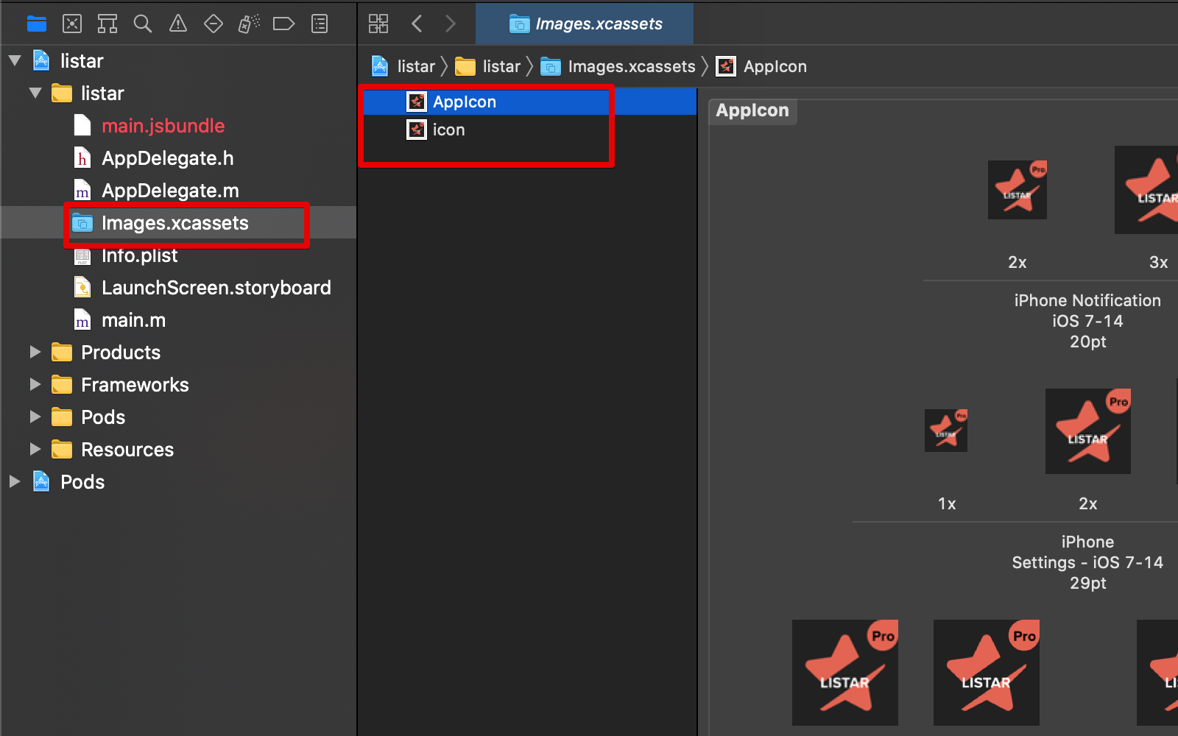The image size is (1178, 736).
Task: Select the Products folder row
Action: pos(178,353)
